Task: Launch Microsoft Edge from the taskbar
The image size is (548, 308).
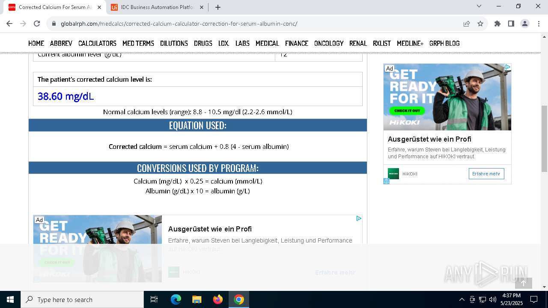Action: (176, 299)
